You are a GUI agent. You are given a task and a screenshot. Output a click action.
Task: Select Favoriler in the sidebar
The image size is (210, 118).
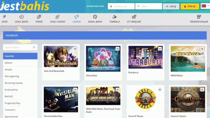click(20, 56)
